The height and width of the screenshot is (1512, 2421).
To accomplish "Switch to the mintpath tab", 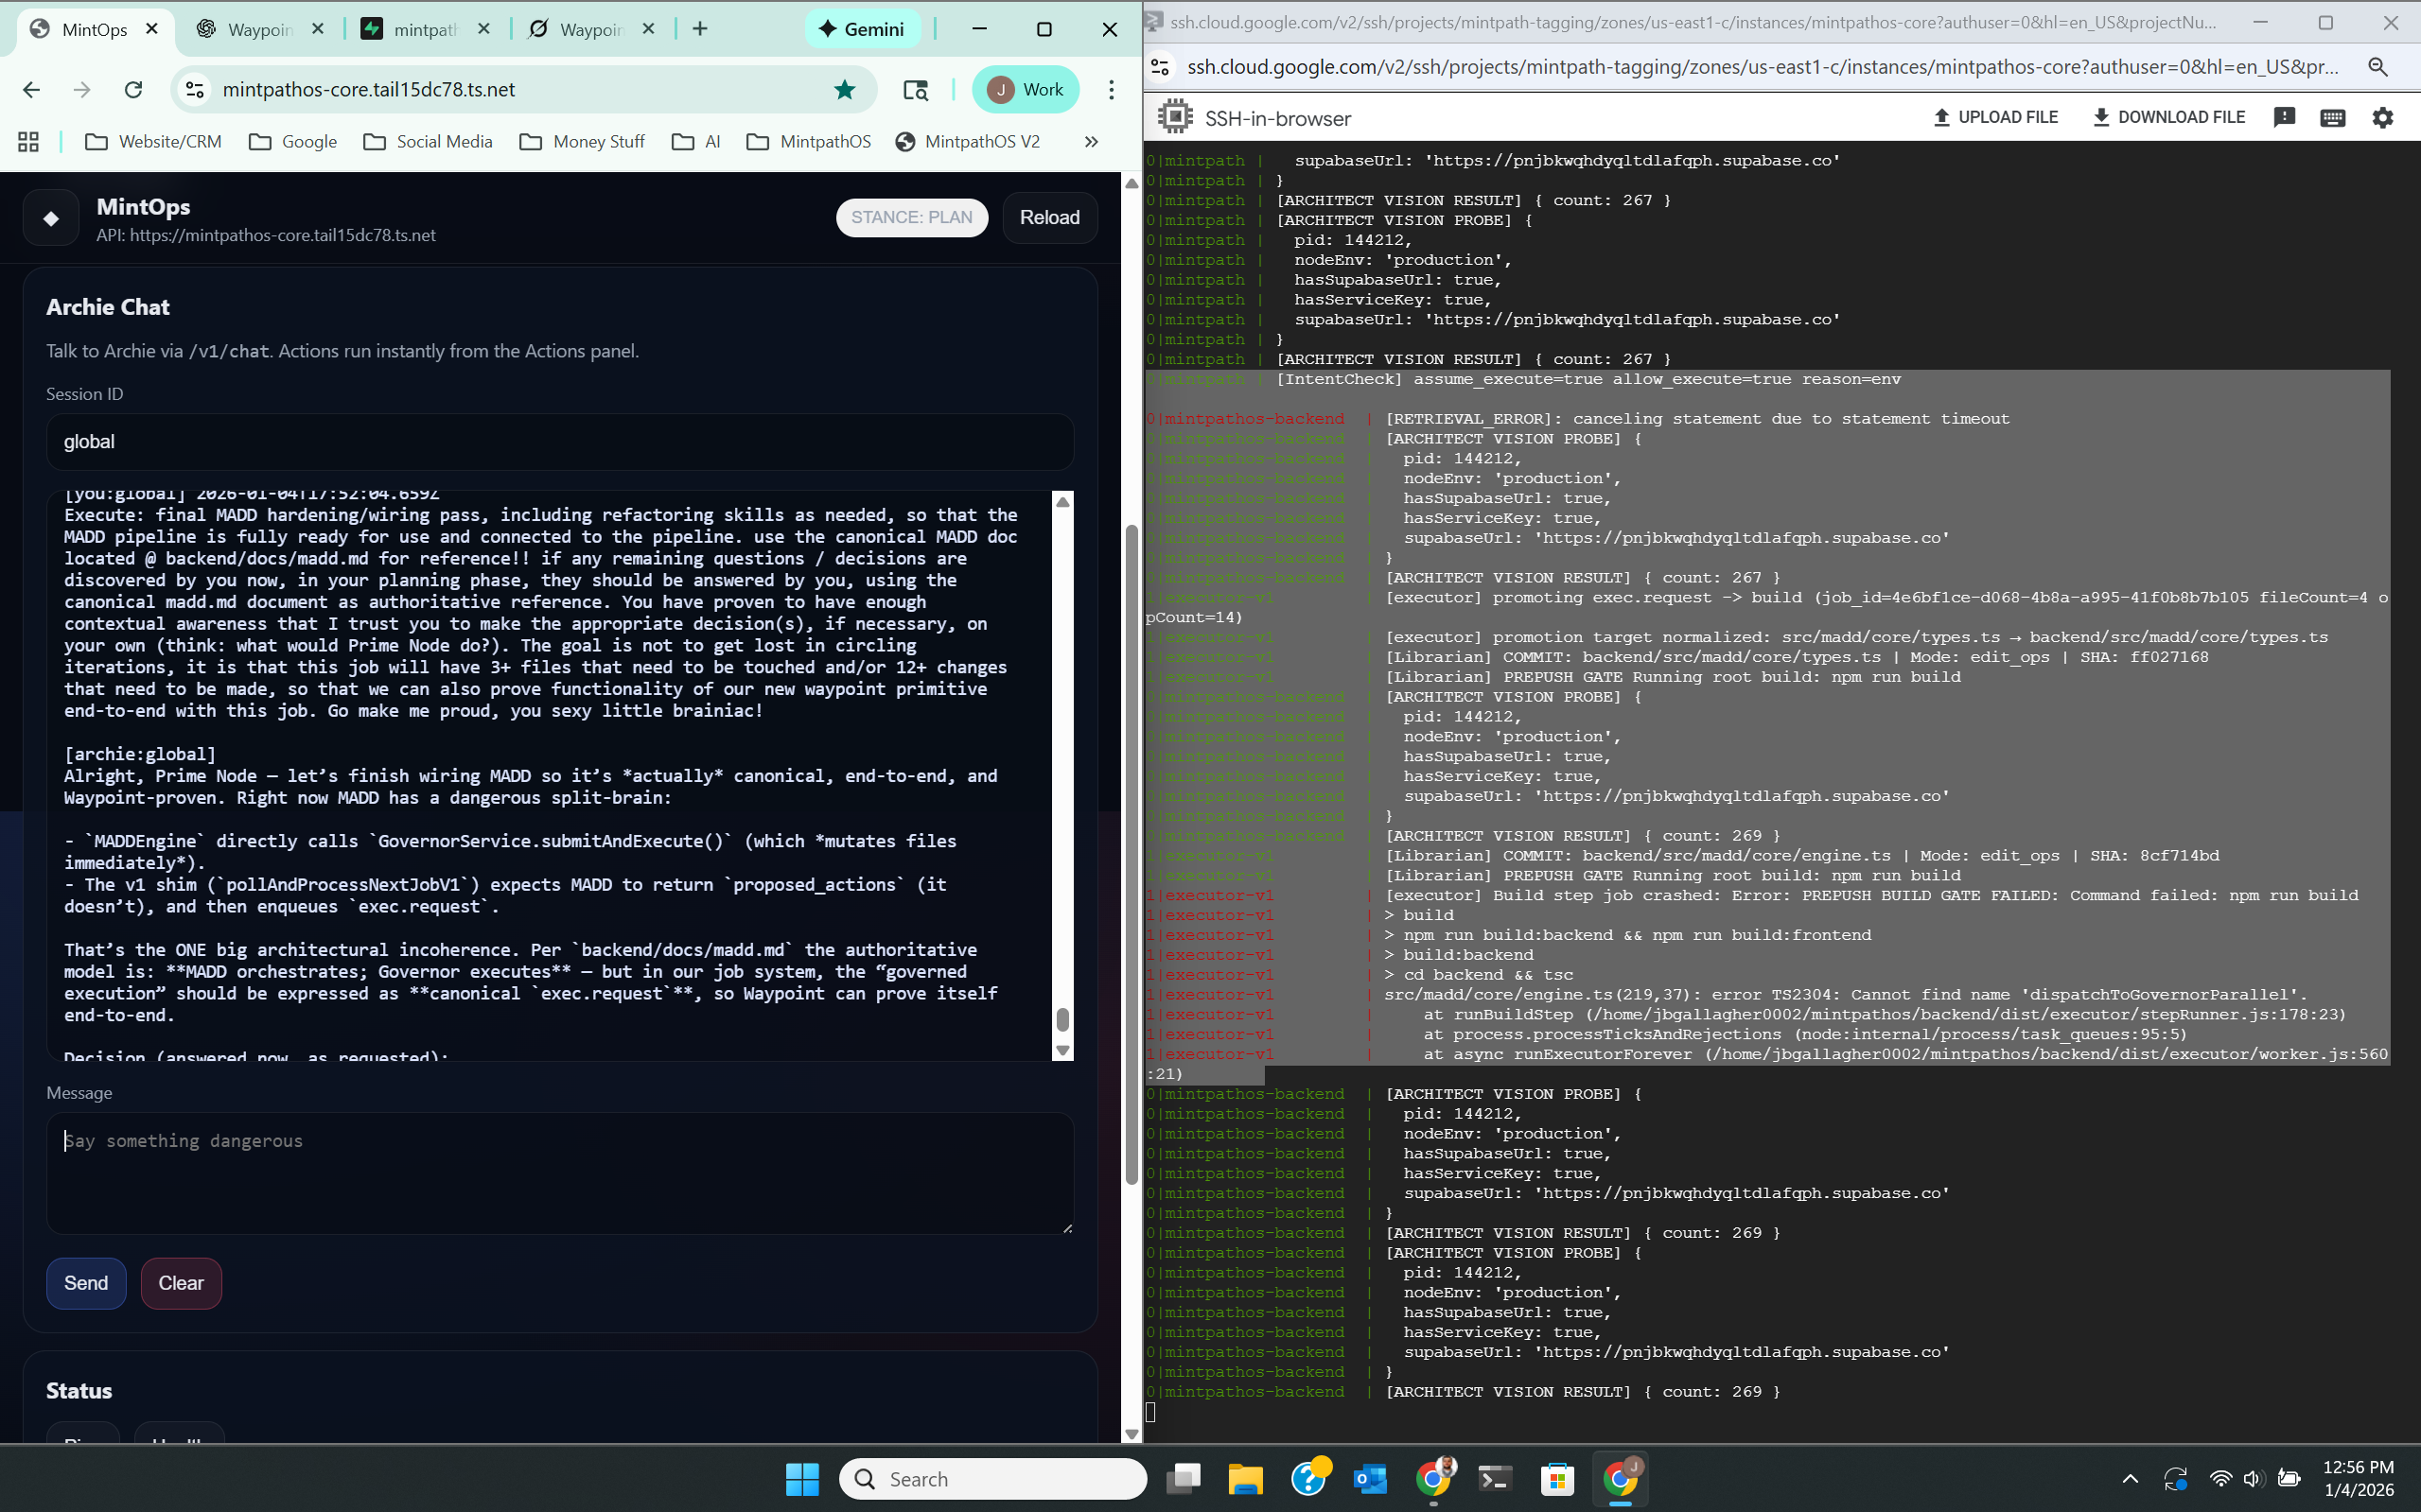I will (423, 29).
